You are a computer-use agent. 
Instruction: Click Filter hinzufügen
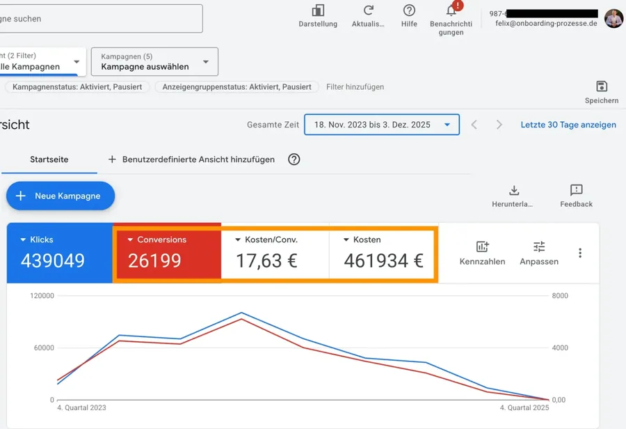[355, 87]
